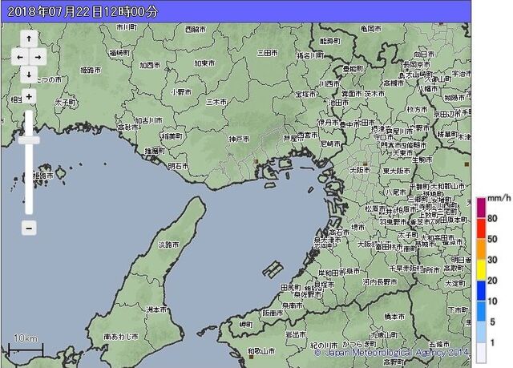
Task: Pan the map left with the left arrow
Action: coord(20,57)
